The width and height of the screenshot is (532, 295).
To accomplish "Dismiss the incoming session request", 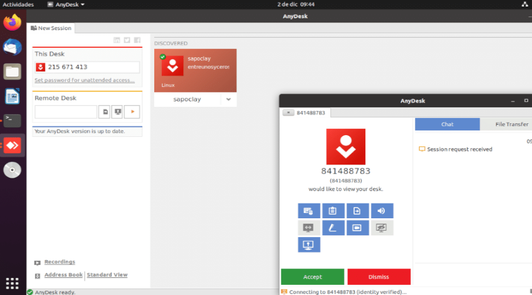I will coord(379,277).
